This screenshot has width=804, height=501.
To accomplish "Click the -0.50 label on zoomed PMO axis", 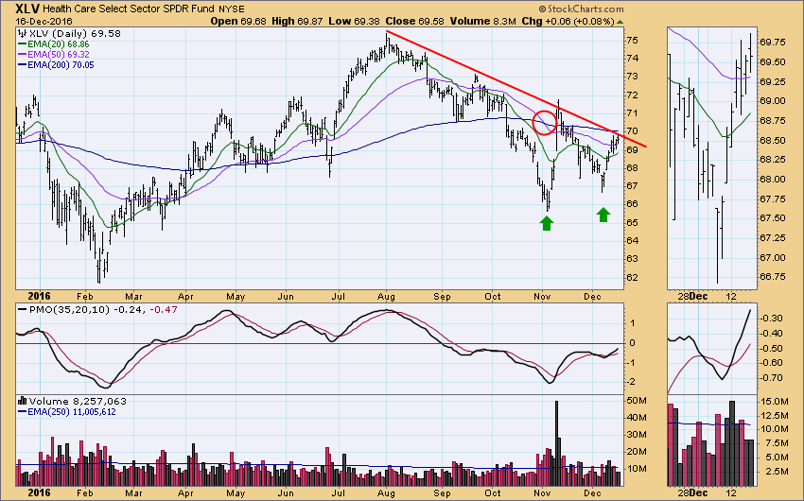I will coord(771,349).
